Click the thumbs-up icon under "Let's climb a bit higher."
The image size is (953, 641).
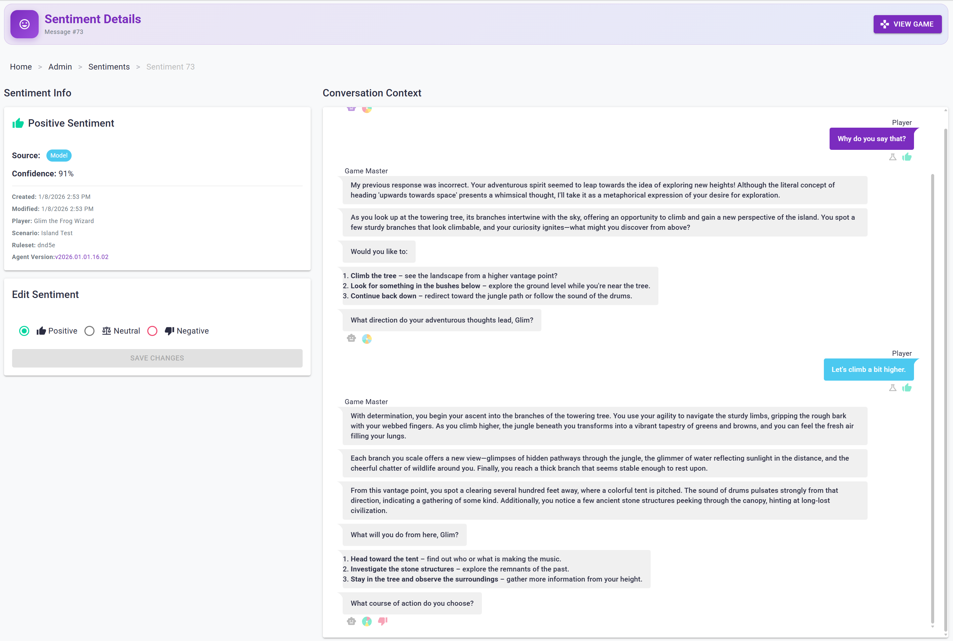coord(907,388)
